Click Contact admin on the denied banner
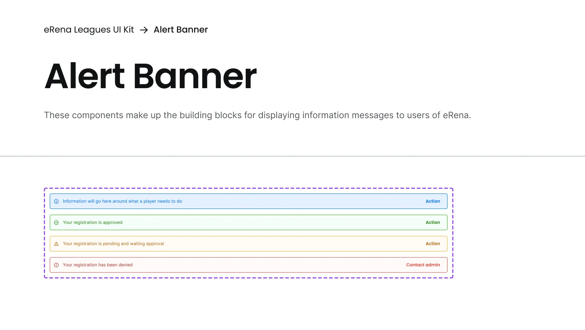 (x=423, y=265)
